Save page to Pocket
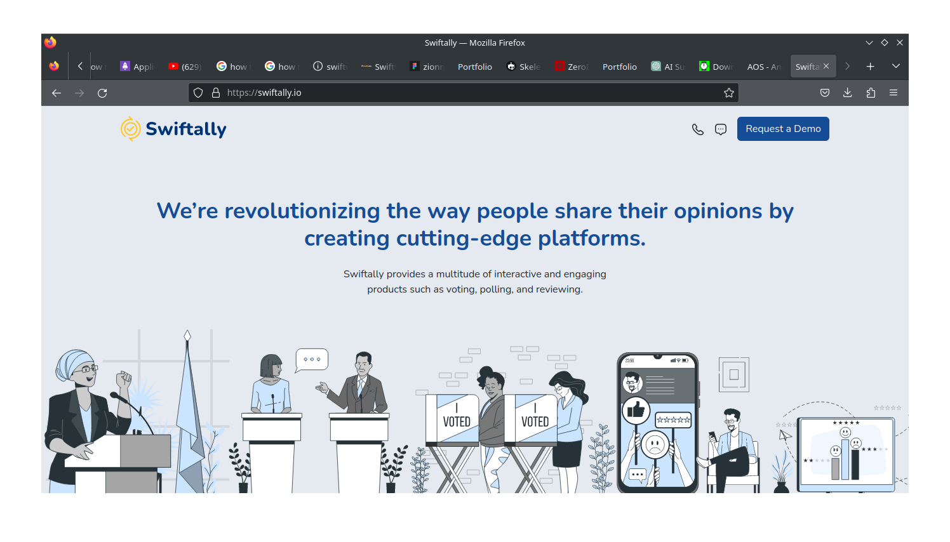 tap(824, 93)
